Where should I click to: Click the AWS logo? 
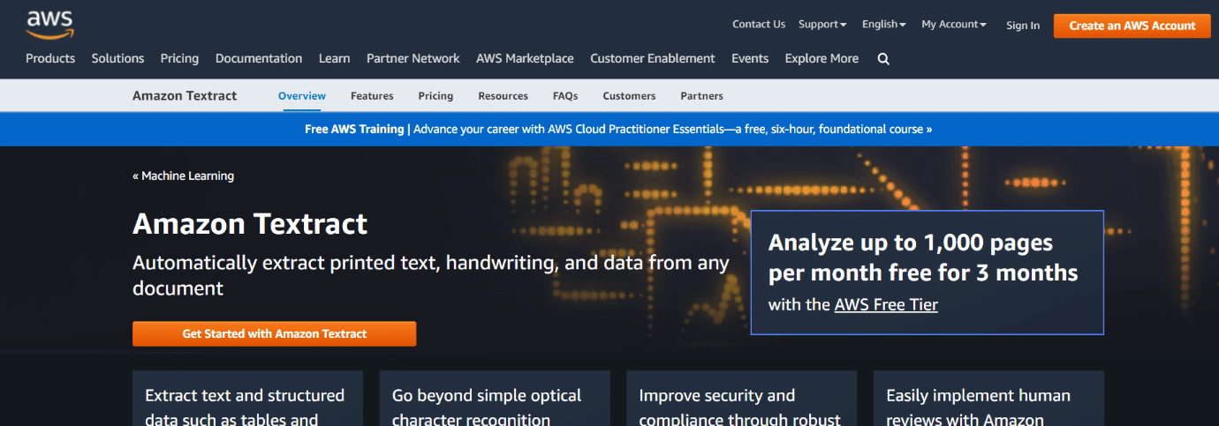tap(49, 25)
